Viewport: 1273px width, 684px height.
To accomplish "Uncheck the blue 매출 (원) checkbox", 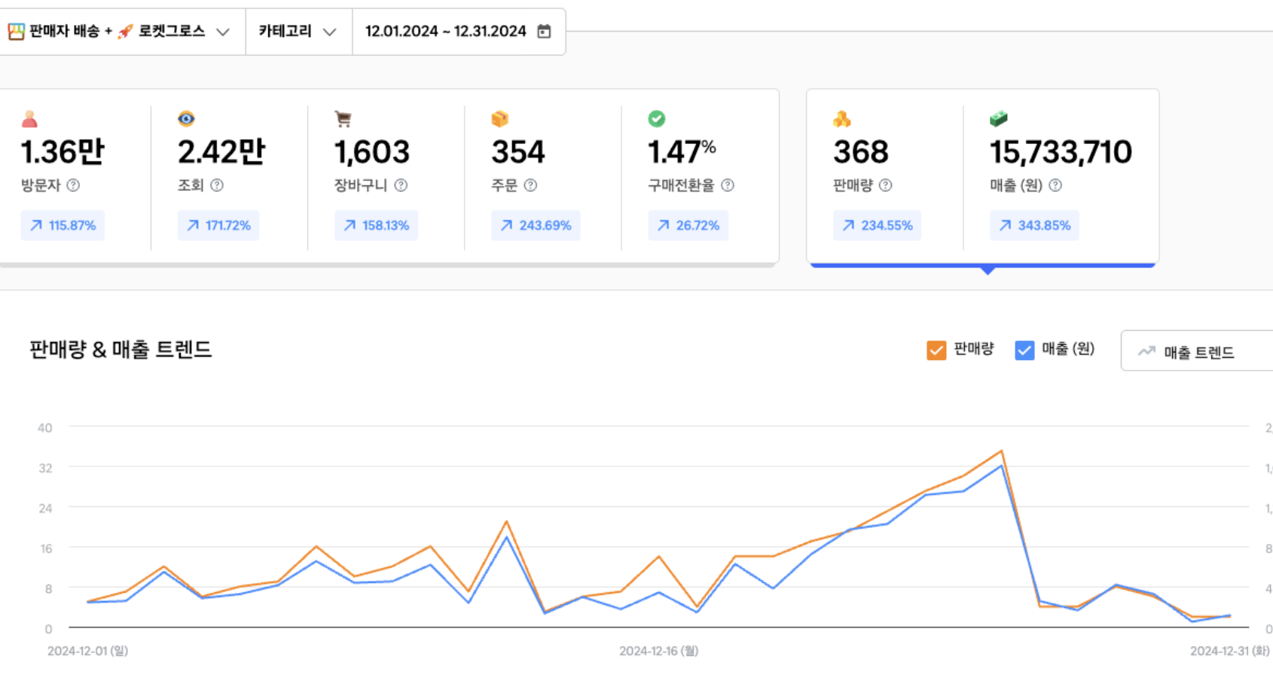I will pyautogui.click(x=1024, y=350).
